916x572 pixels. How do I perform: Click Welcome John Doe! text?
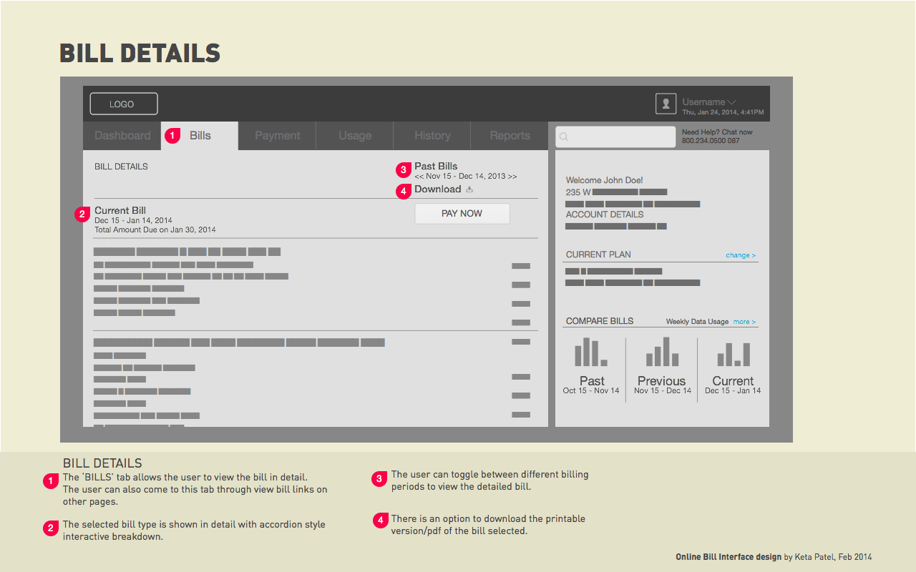[x=604, y=180]
